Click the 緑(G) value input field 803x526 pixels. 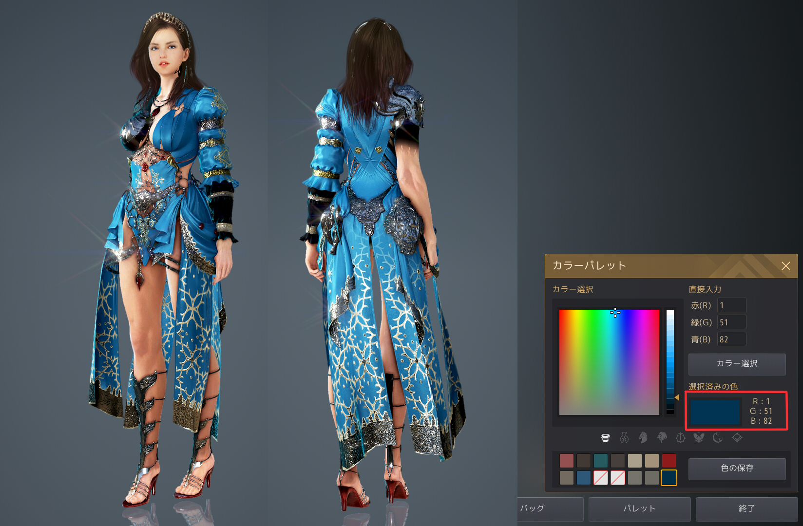pos(731,322)
